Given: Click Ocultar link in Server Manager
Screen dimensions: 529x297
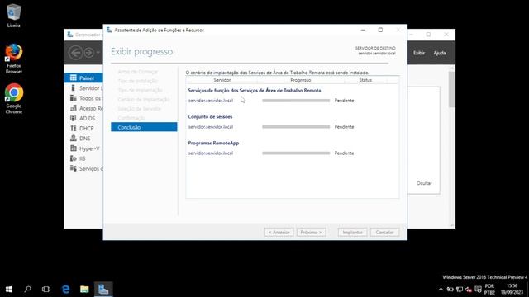Looking at the screenshot, I should click(x=424, y=183).
